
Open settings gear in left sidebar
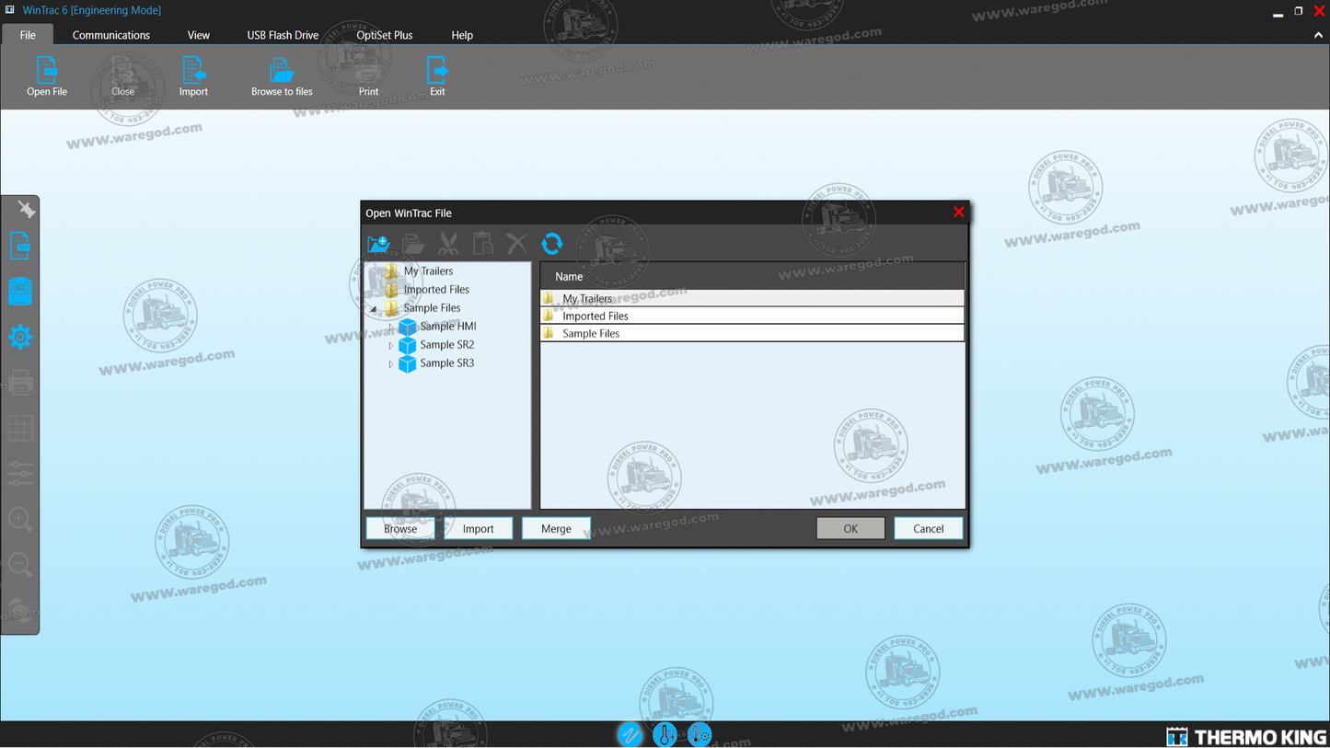20,337
